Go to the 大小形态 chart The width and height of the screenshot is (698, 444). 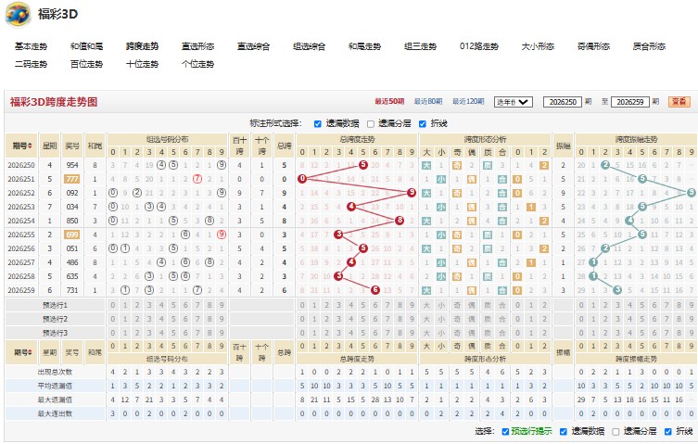tap(538, 46)
